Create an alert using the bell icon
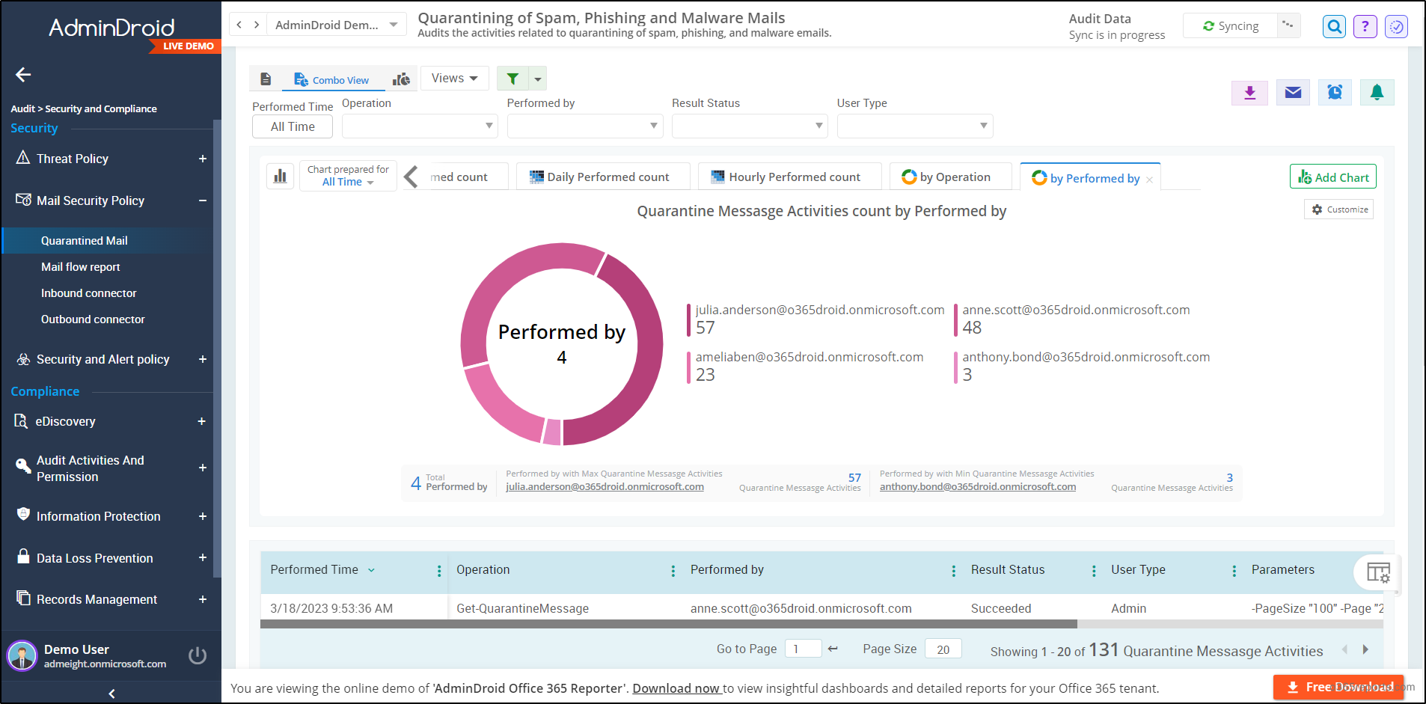 tap(1377, 92)
